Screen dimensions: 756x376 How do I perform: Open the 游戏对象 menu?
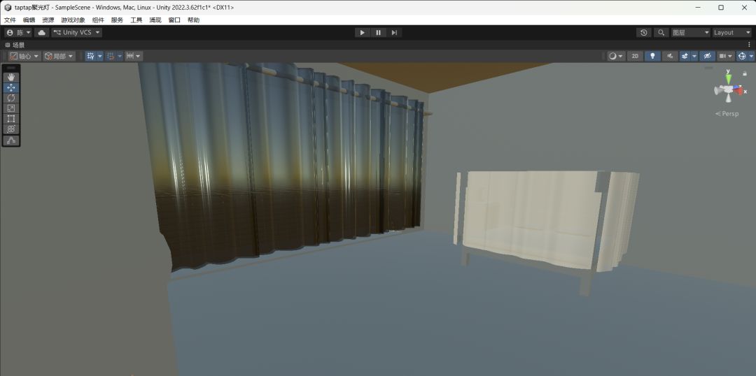[73, 20]
